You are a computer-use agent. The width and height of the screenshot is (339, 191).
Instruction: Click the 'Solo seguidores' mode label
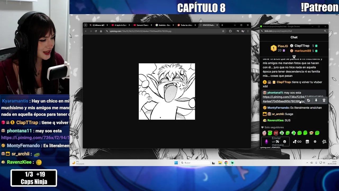point(274,127)
